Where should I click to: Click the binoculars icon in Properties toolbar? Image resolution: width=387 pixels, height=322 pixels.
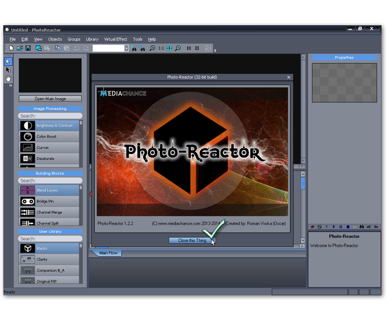tap(362, 227)
